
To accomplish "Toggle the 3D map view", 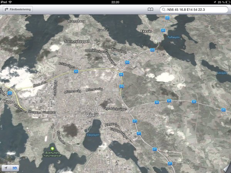I will pyautogui.click(x=15, y=168).
